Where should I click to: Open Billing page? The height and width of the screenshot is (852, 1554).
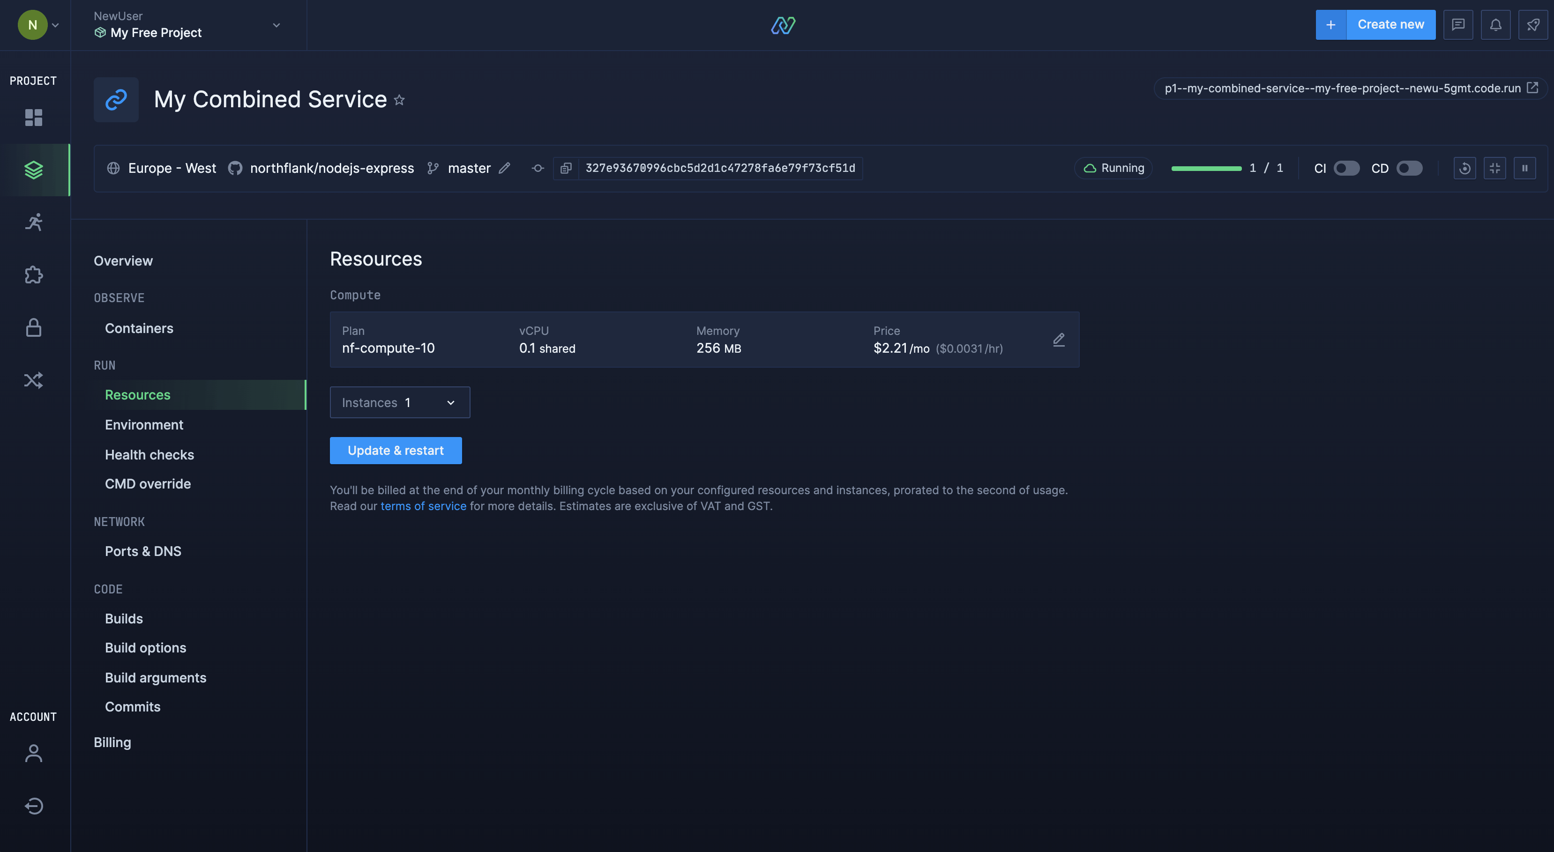[x=112, y=743]
